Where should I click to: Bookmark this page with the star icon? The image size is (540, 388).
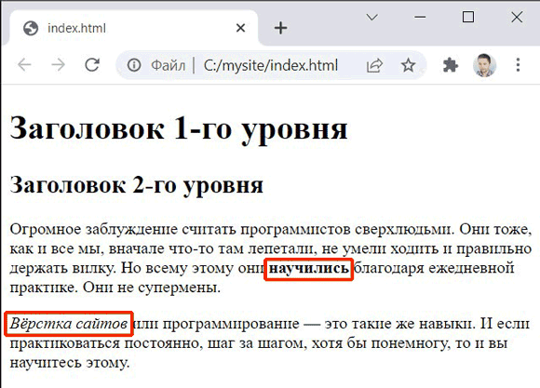coord(408,65)
